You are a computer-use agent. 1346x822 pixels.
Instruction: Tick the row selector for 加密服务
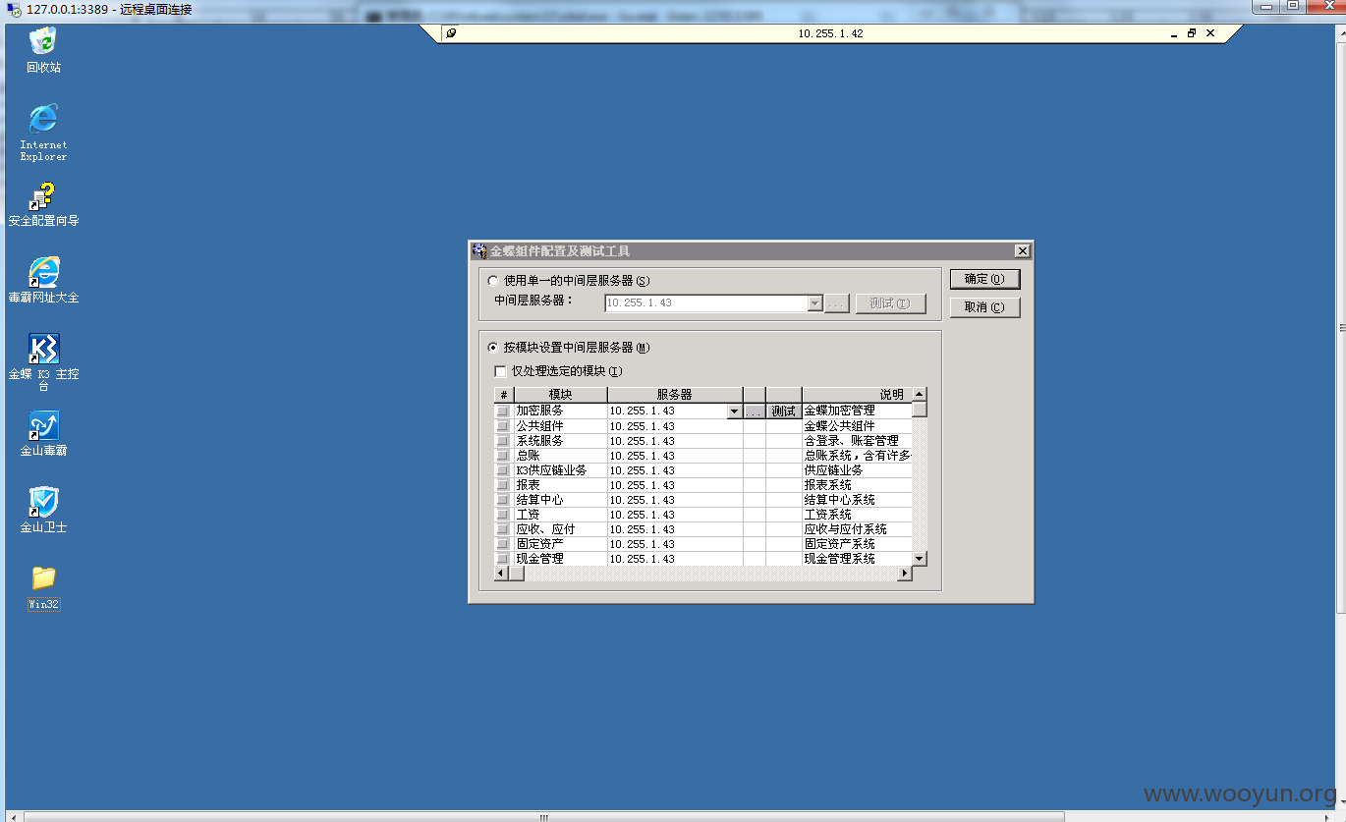click(x=503, y=411)
